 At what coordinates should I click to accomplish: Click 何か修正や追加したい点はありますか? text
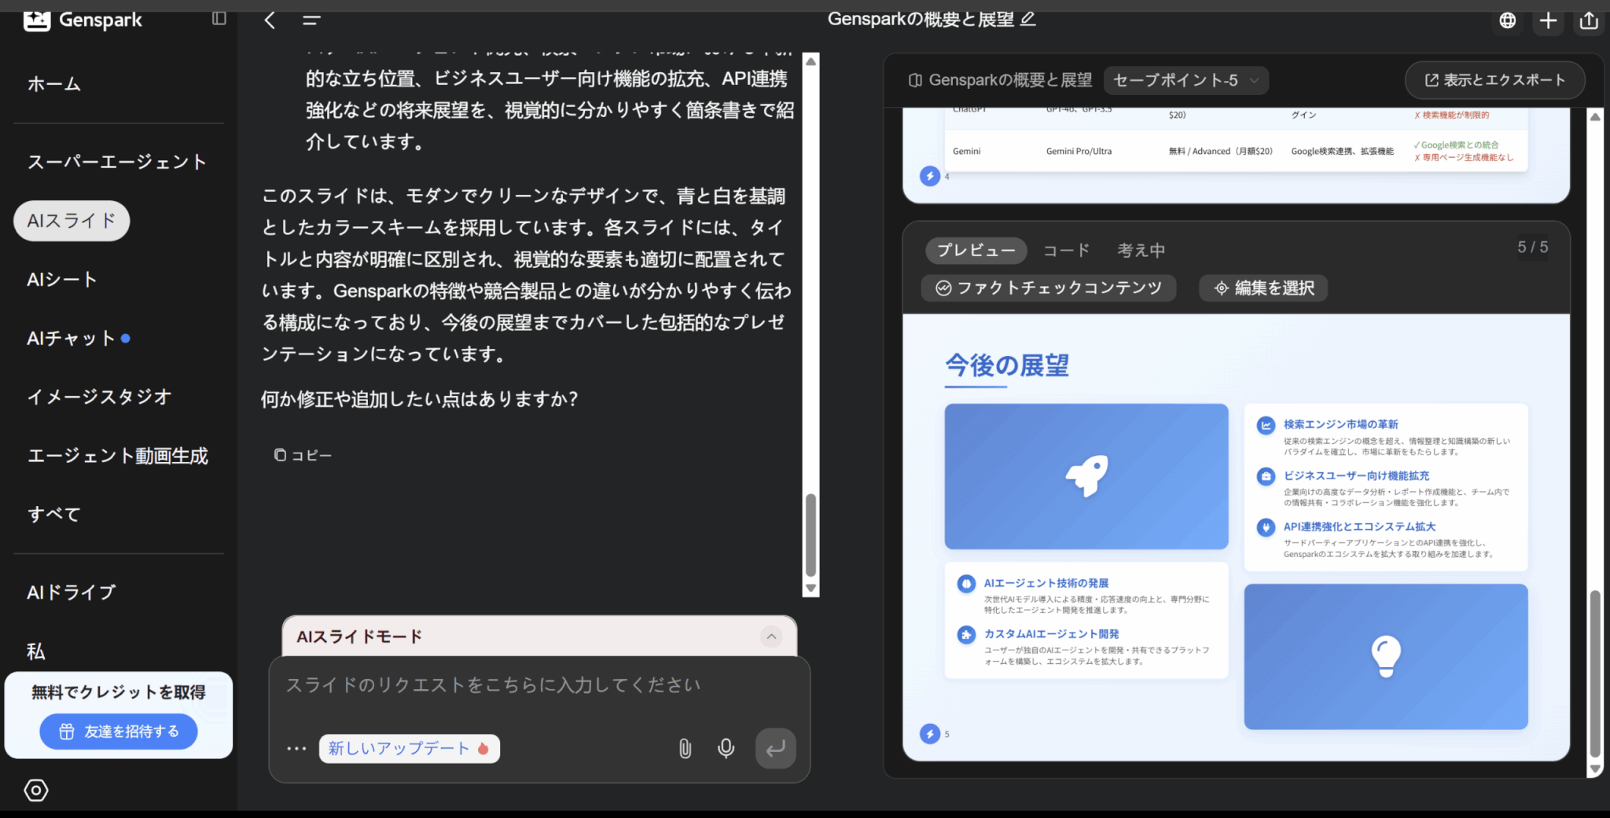coord(419,399)
